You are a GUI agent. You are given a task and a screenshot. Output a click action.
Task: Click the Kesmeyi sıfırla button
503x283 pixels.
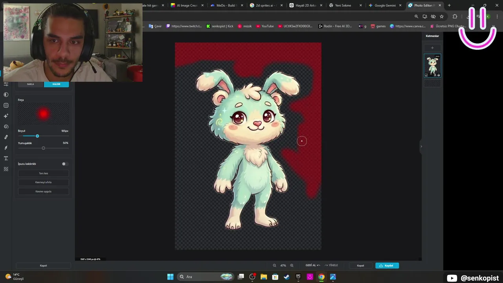(x=43, y=182)
